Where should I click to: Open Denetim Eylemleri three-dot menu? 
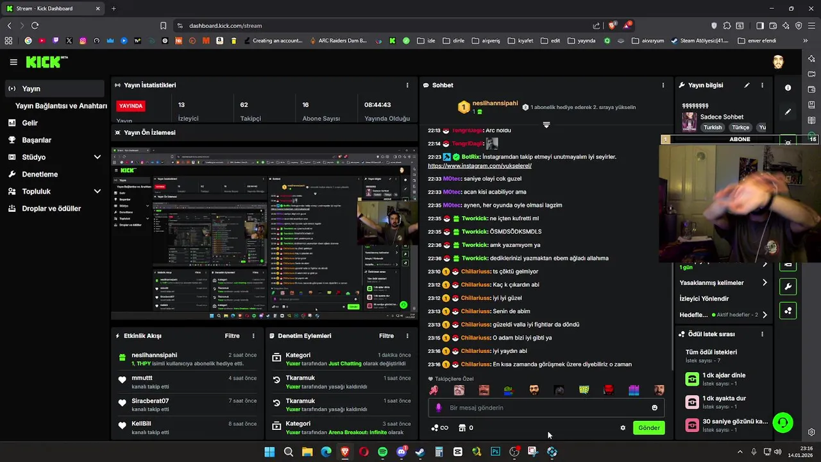[x=407, y=336]
